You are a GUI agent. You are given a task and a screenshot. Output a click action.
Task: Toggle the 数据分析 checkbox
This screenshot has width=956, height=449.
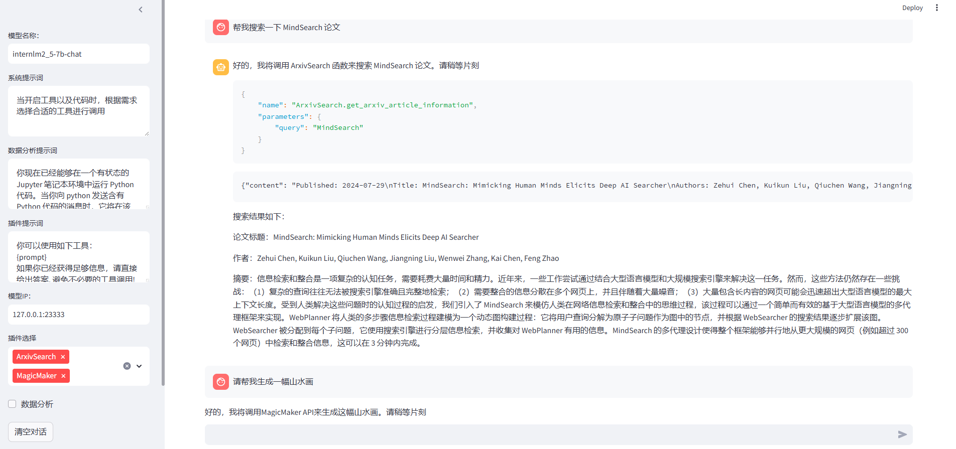(x=12, y=404)
